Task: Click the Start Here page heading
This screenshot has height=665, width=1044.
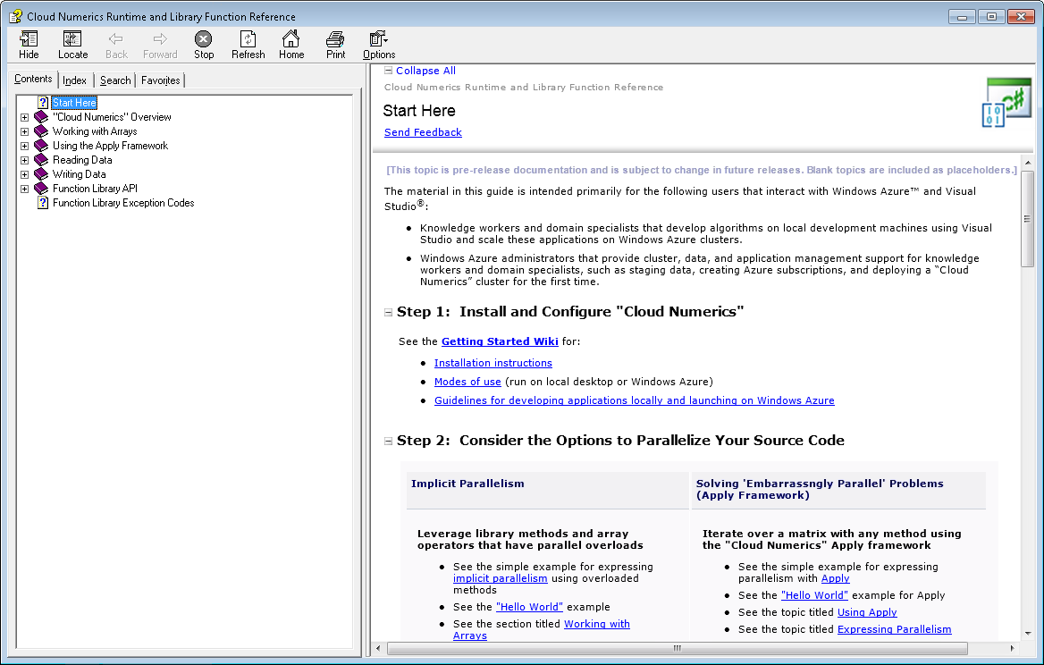Action: (x=419, y=111)
